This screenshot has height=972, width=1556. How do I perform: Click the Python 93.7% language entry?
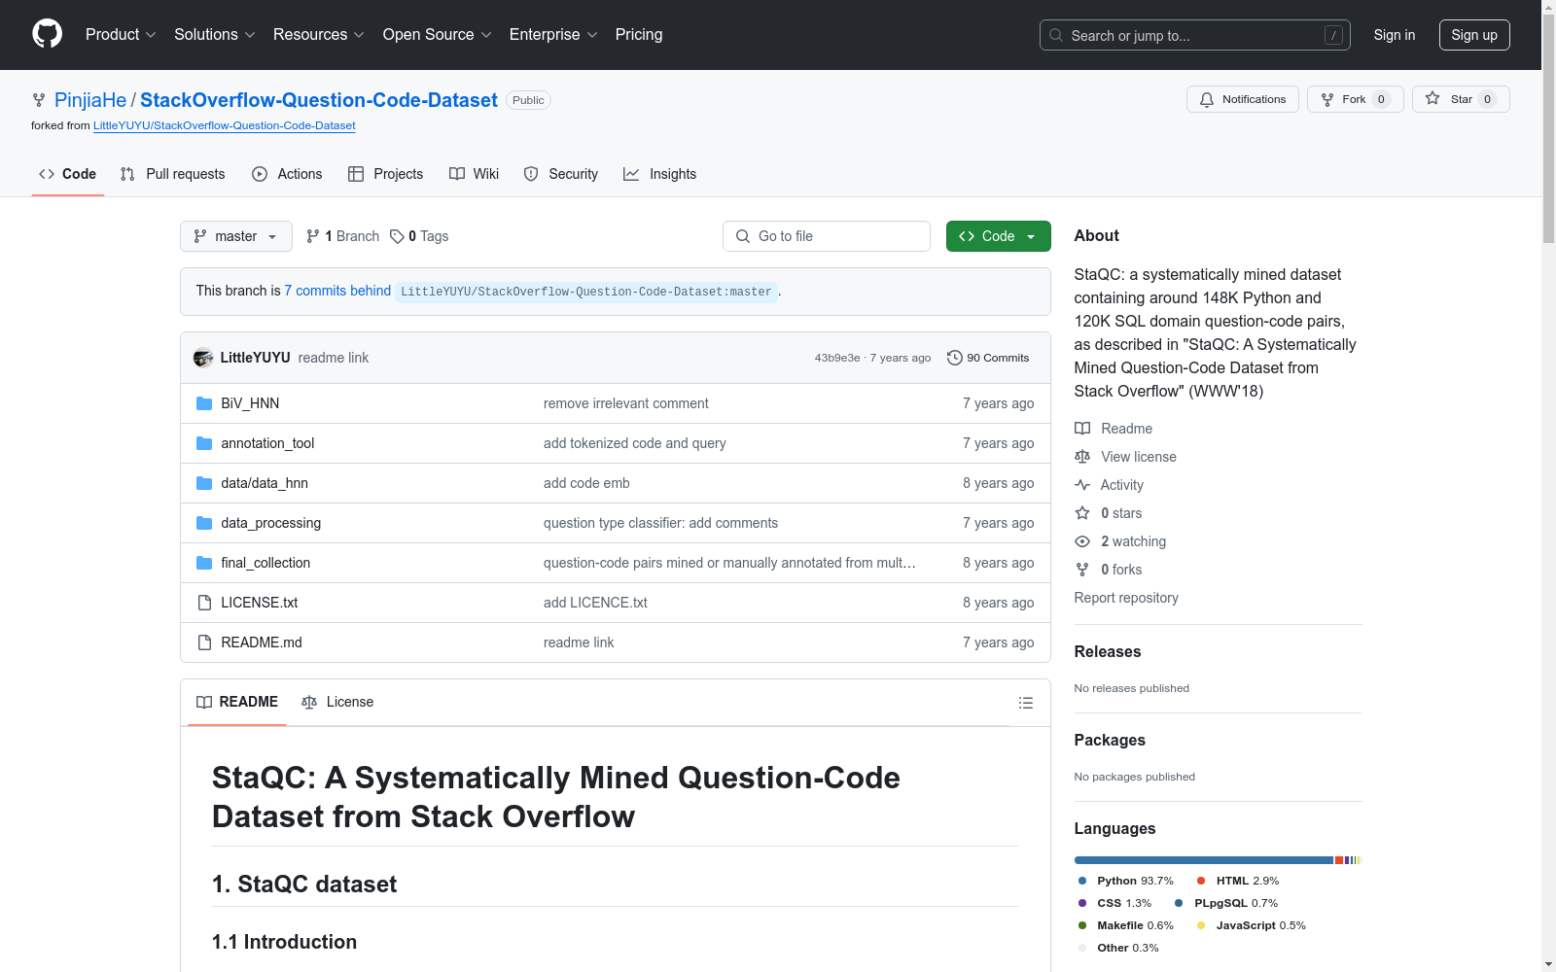(x=1126, y=881)
